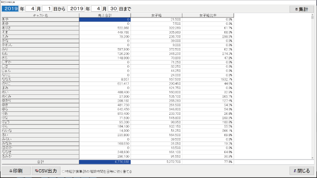
Task: Click the 女子給 cell 91,550
Action: click(x=157, y=157)
